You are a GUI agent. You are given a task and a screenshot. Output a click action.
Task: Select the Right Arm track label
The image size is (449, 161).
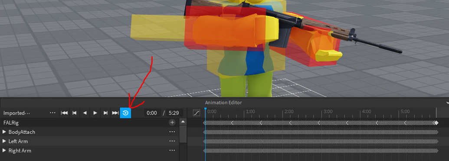pos(20,151)
